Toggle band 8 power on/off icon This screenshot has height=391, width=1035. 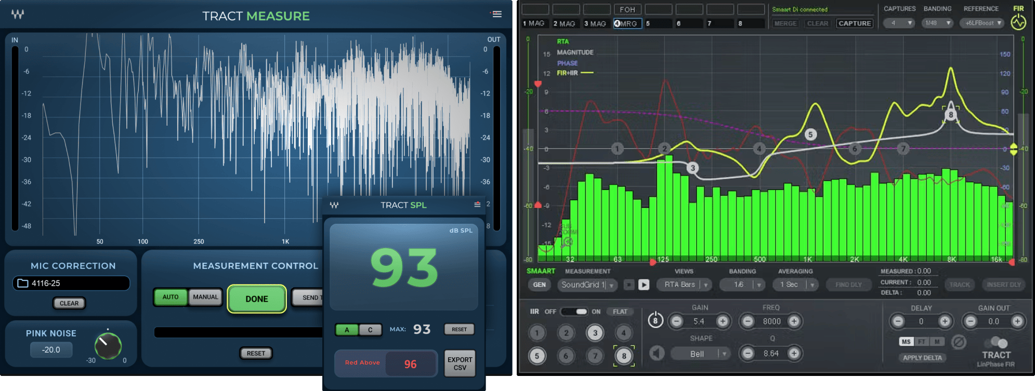656,320
